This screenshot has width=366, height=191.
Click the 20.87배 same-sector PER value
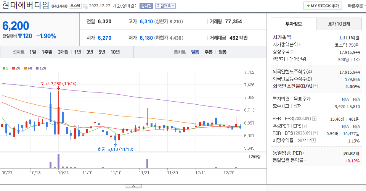351,154
